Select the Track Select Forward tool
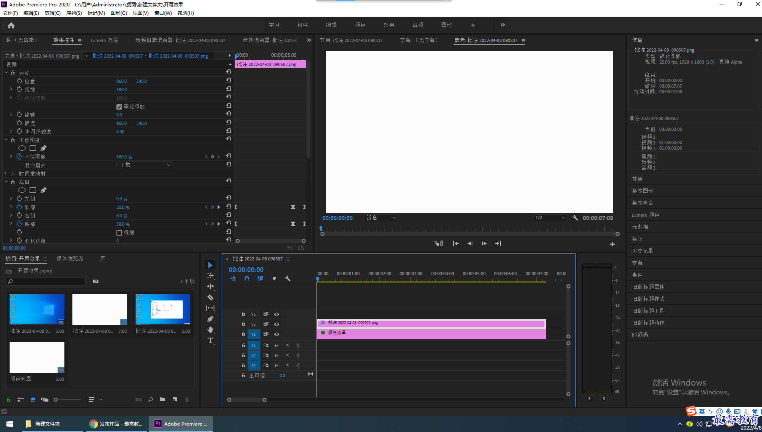This screenshot has height=432, width=762. pyautogui.click(x=210, y=276)
